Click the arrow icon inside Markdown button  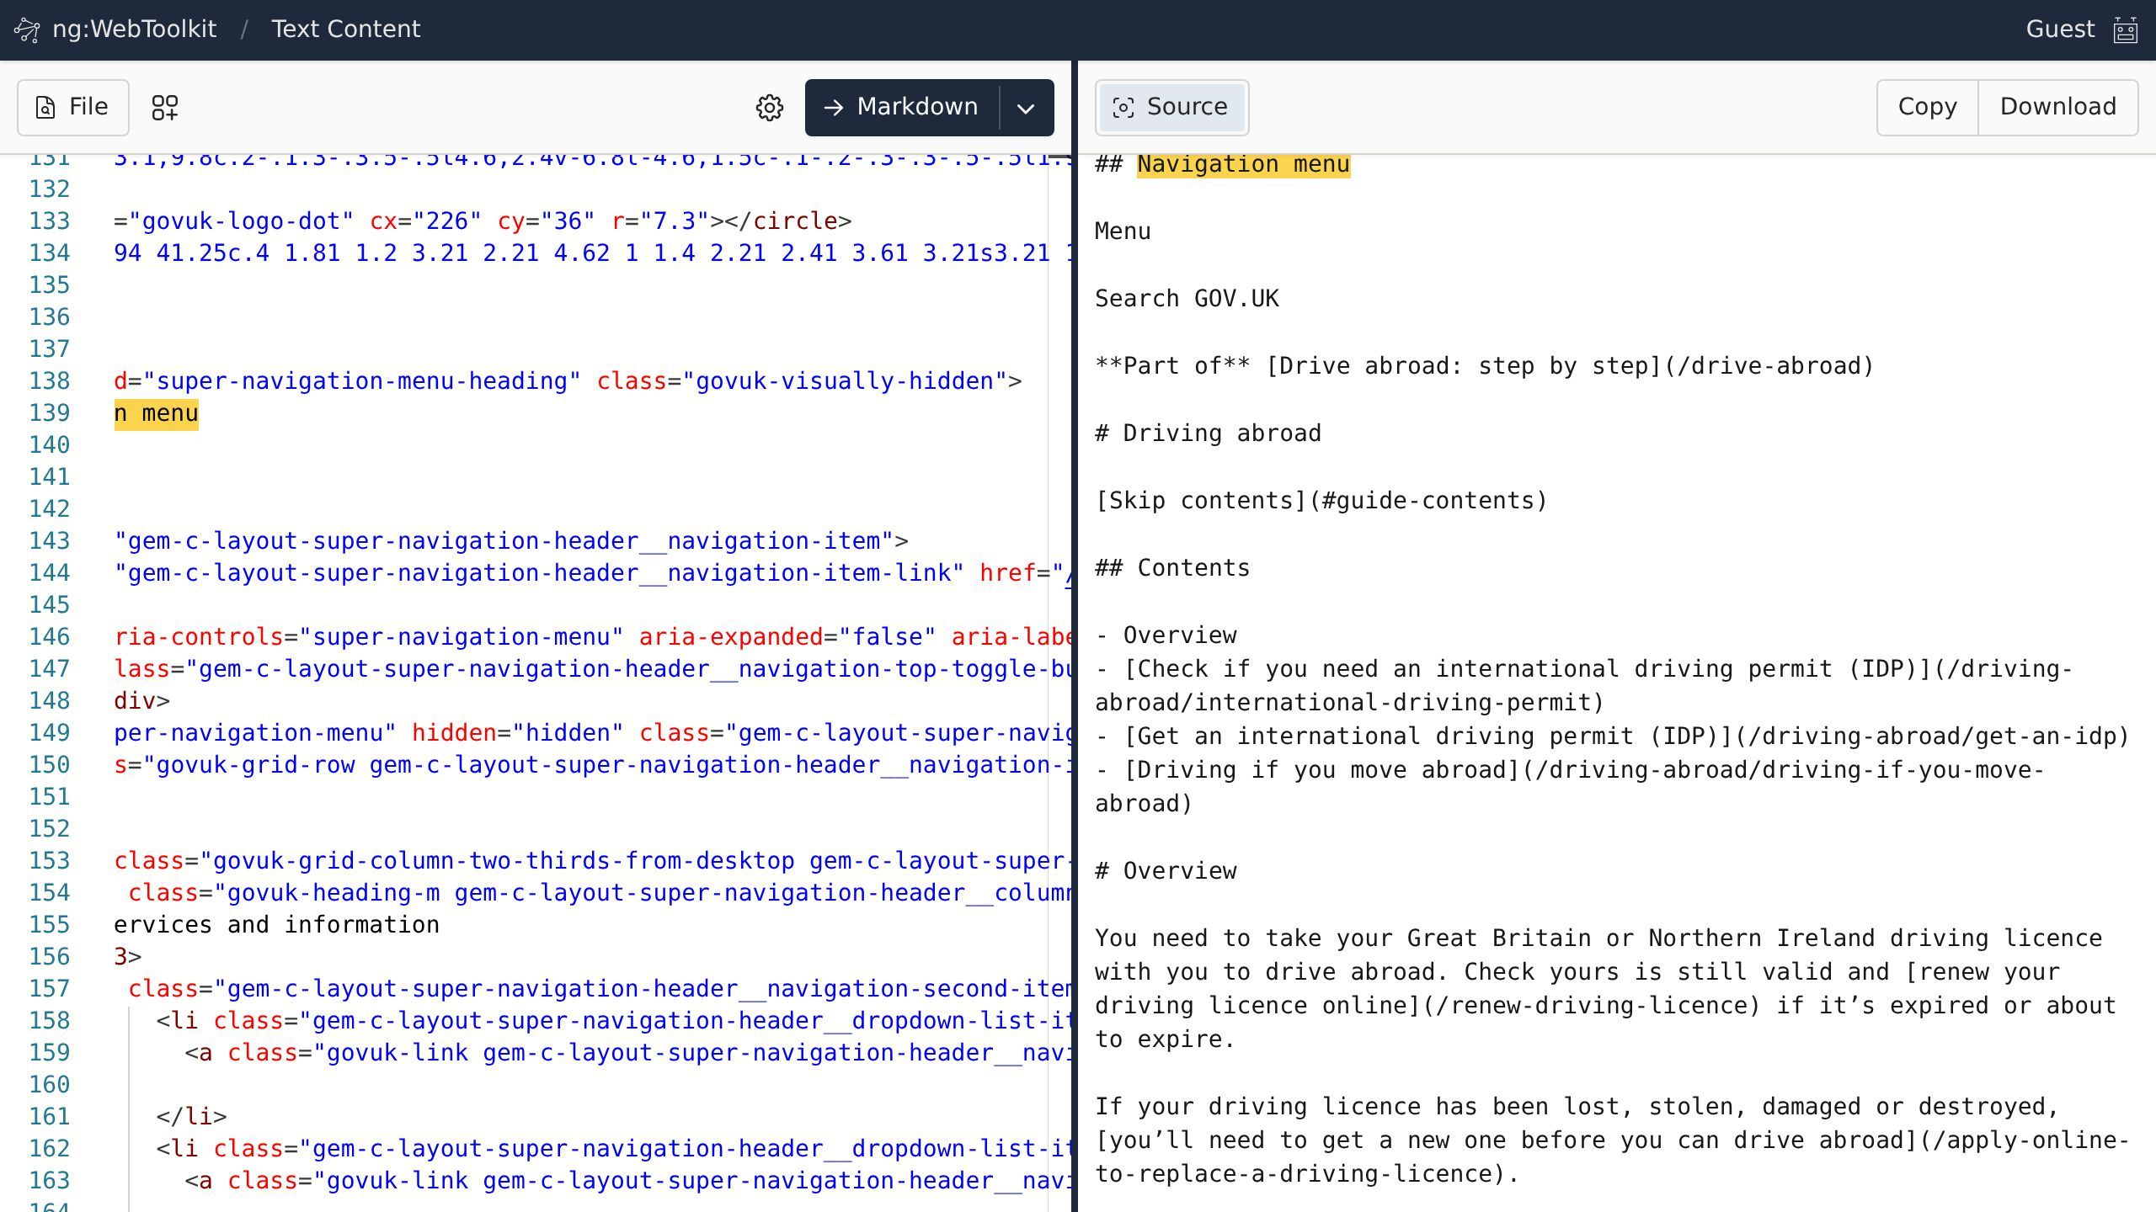click(x=834, y=107)
